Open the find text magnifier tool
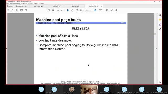Viewport: 168px width, 94px height. point(26,10)
